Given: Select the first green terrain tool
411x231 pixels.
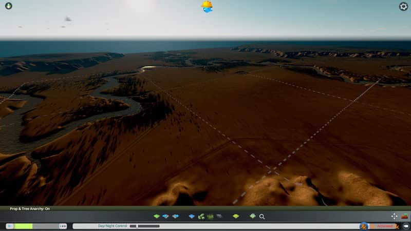Looking at the screenshot, I should tap(157, 217).
